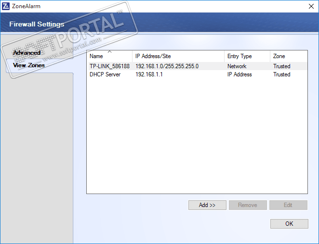Click the IP Address entry type cell
The width and height of the screenshot is (319, 244).
click(x=239, y=74)
